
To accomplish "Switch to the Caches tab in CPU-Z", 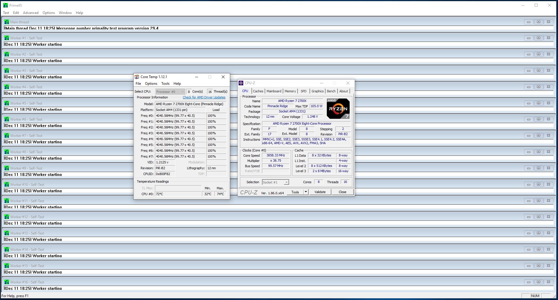I will click(x=258, y=91).
